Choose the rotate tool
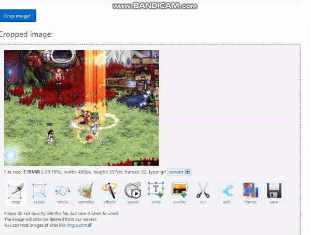This screenshot has width=311, height=235. [63, 193]
